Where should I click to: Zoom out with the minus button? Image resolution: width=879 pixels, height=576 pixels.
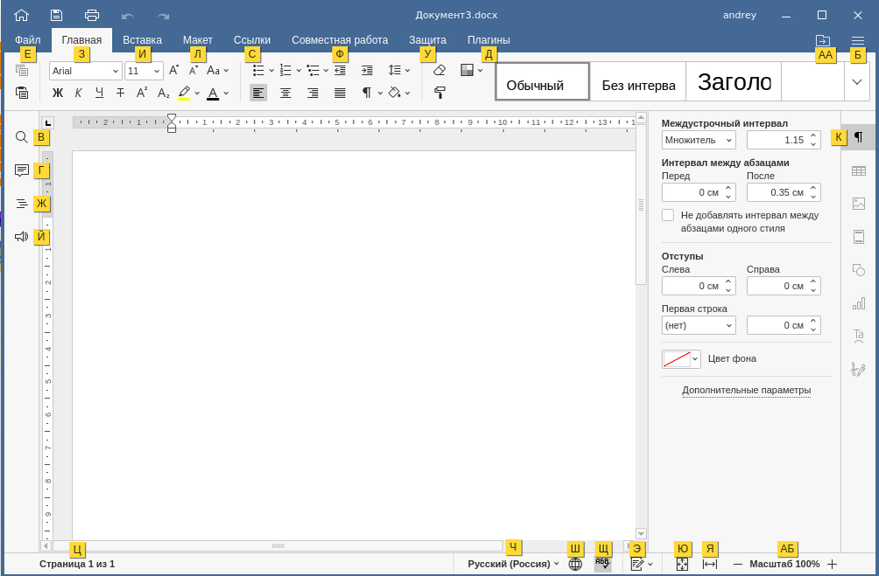coord(738,564)
